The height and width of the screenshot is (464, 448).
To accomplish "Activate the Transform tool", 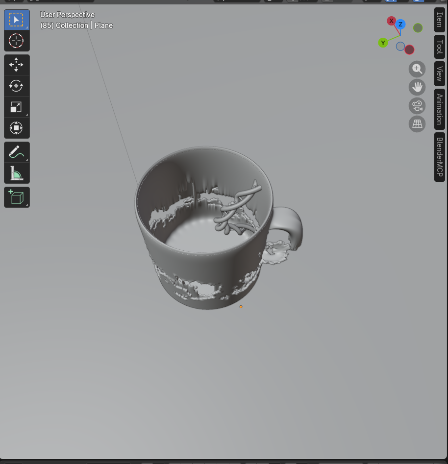I will [x=17, y=128].
